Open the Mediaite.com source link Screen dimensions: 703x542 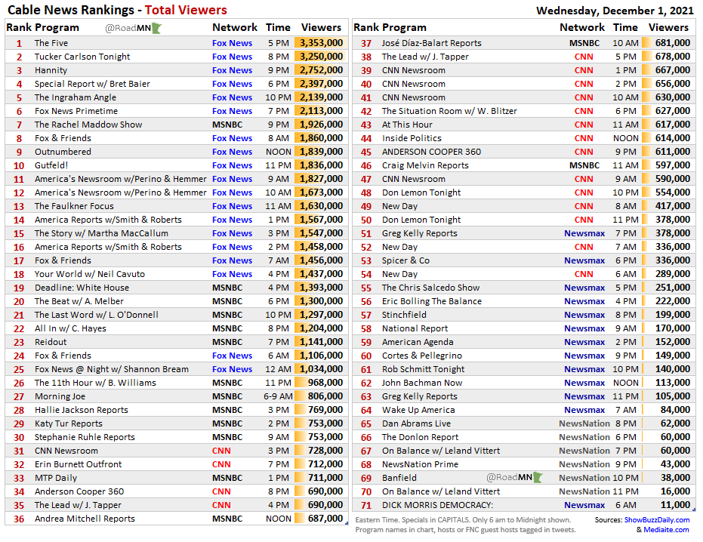point(666,529)
